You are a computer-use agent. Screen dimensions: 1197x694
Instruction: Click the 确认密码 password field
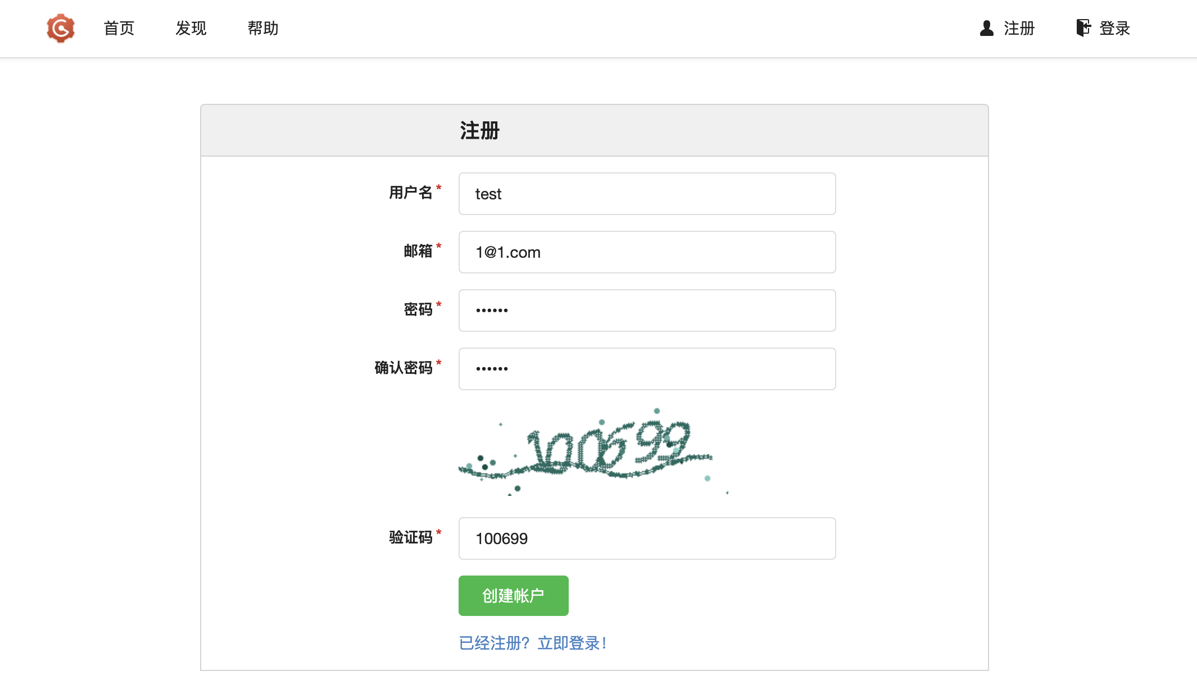tap(647, 369)
